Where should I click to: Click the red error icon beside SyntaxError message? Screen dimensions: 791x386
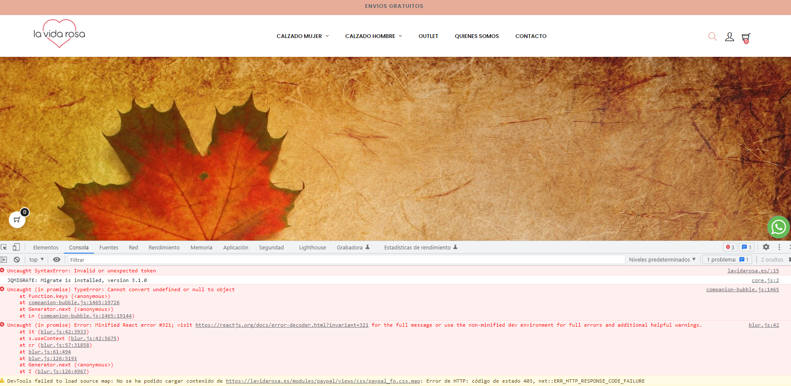pyautogui.click(x=3, y=270)
